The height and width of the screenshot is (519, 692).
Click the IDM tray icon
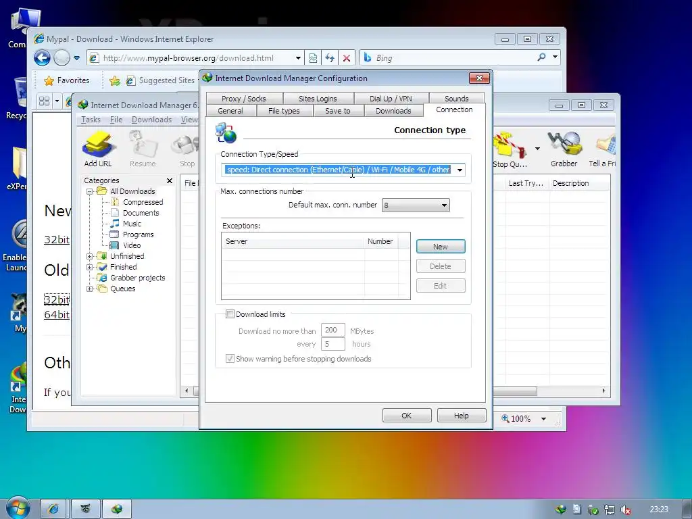tap(561, 510)
